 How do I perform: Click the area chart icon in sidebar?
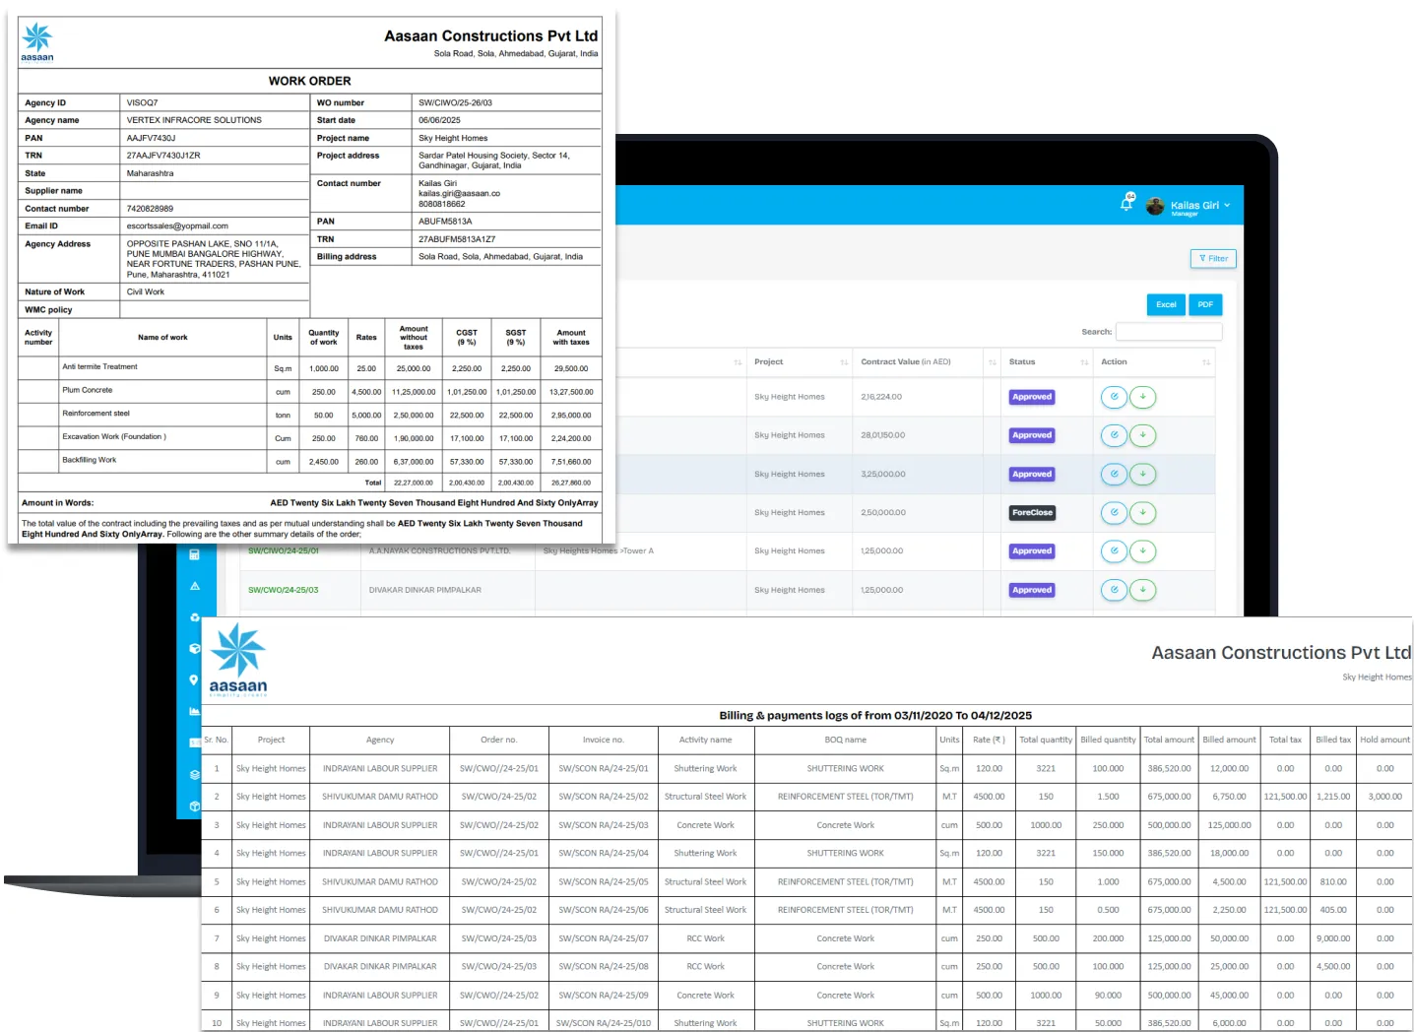coord(194,711)
